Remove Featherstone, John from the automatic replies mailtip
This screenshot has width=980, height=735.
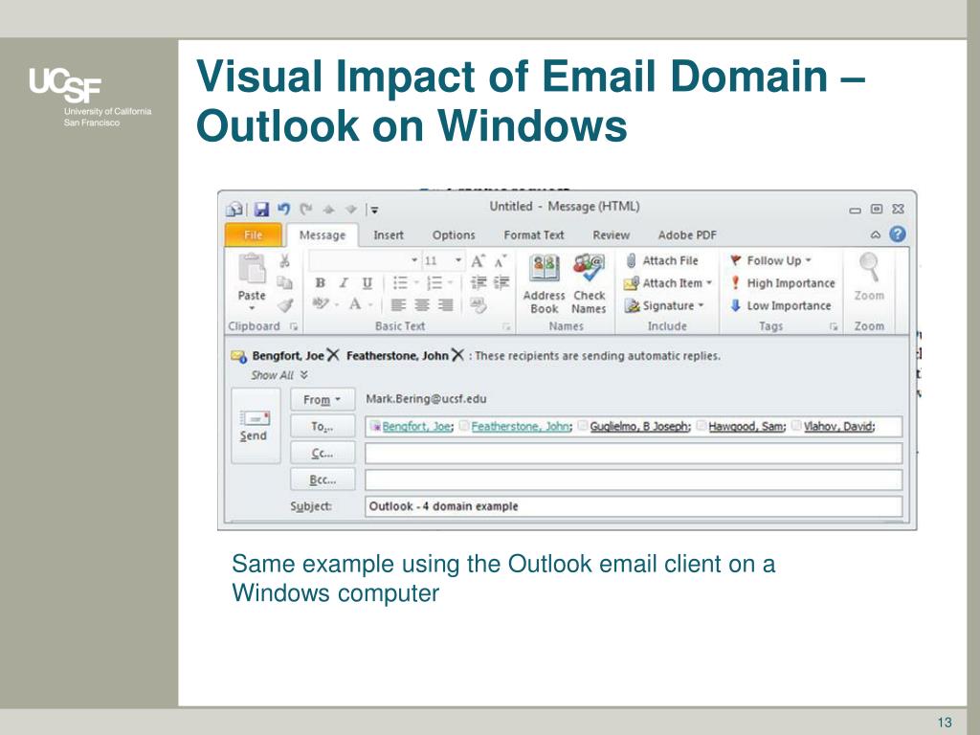(457, 355)
